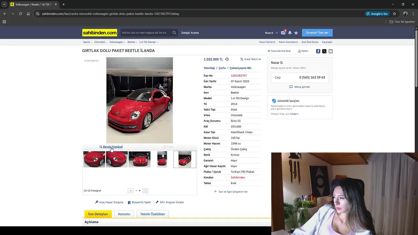This screenshot has height=235, width=418.
Task: Click Çobançeşme Mh. location link
Action: [x=241, y=68]
